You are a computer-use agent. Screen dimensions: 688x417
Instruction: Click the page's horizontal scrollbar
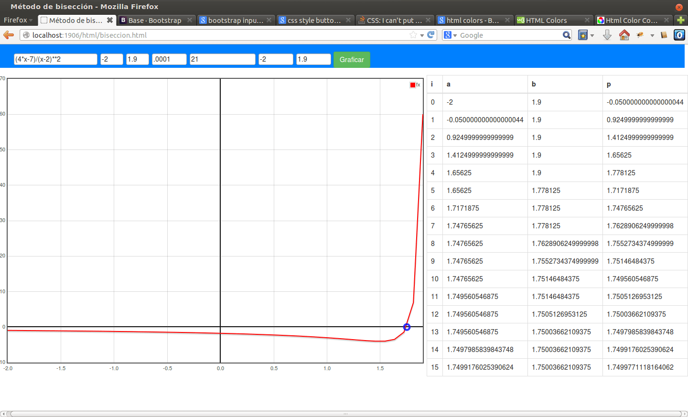coord(345,414)
